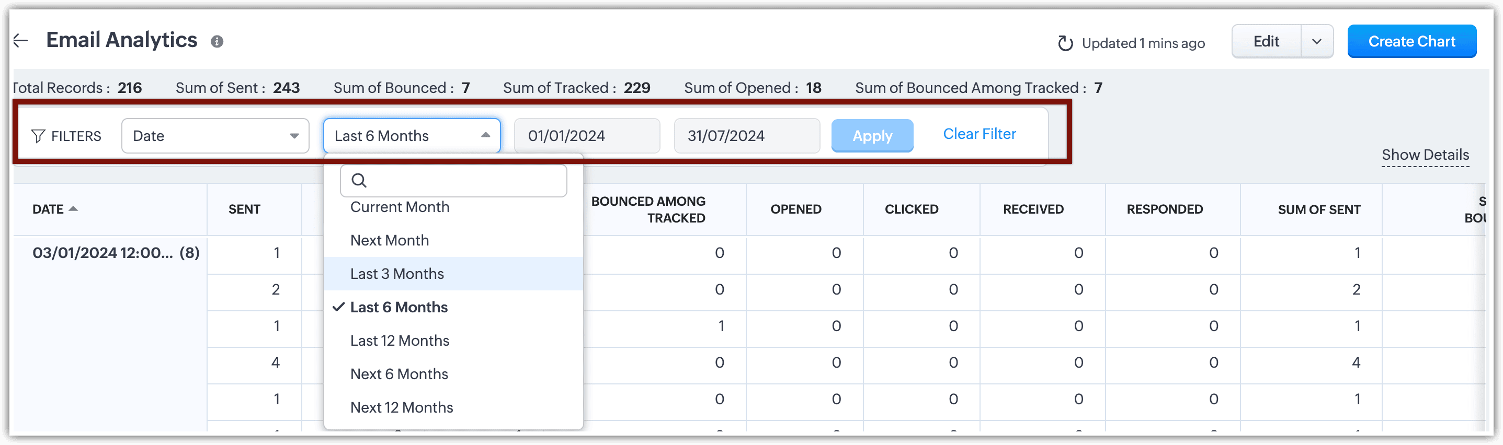1503x445 pixels.
Task: Click the end date field 31/07/2024
Action: 746,136
